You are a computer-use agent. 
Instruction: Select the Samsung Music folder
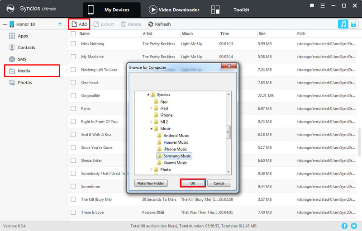(x=174, y=156)
